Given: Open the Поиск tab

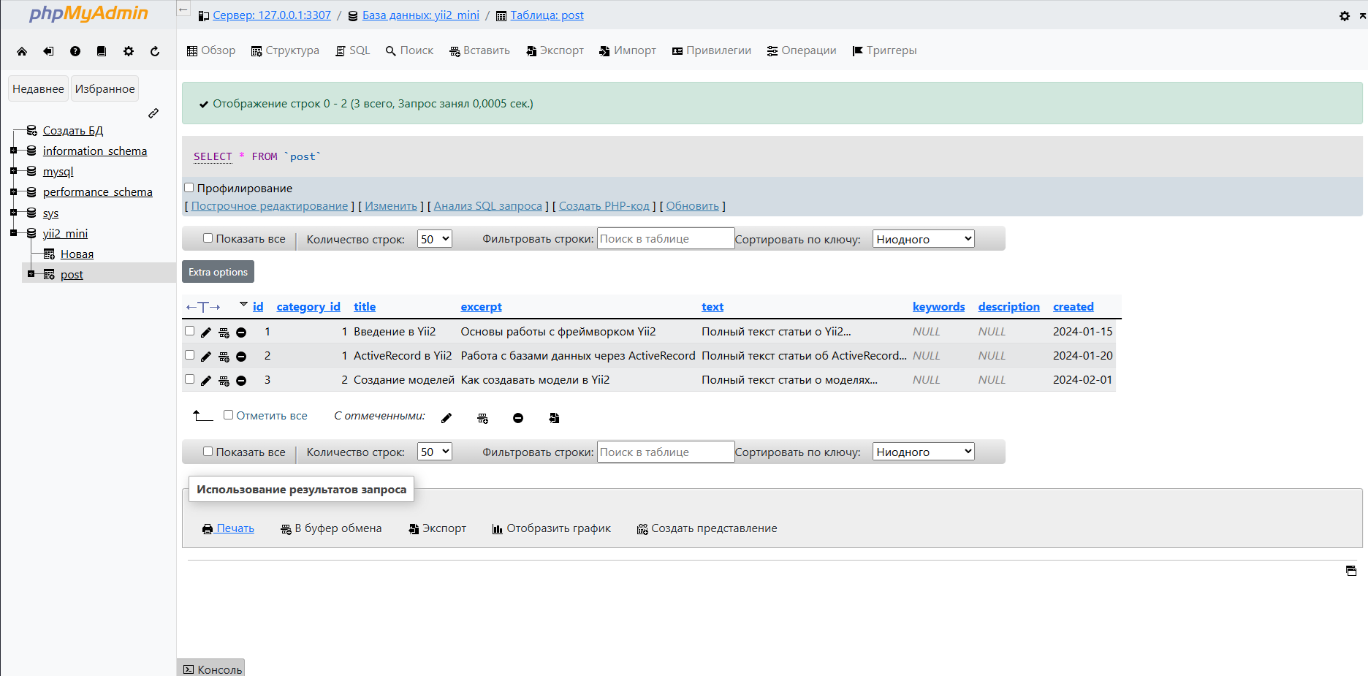Looking at the screenshot, I should (409, 50).
